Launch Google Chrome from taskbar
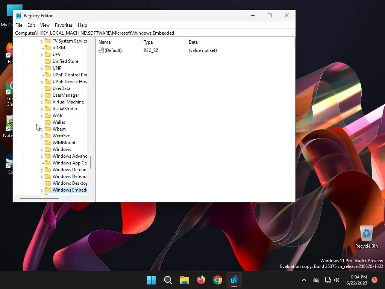 pyautogui.click(x=218, y=280)
